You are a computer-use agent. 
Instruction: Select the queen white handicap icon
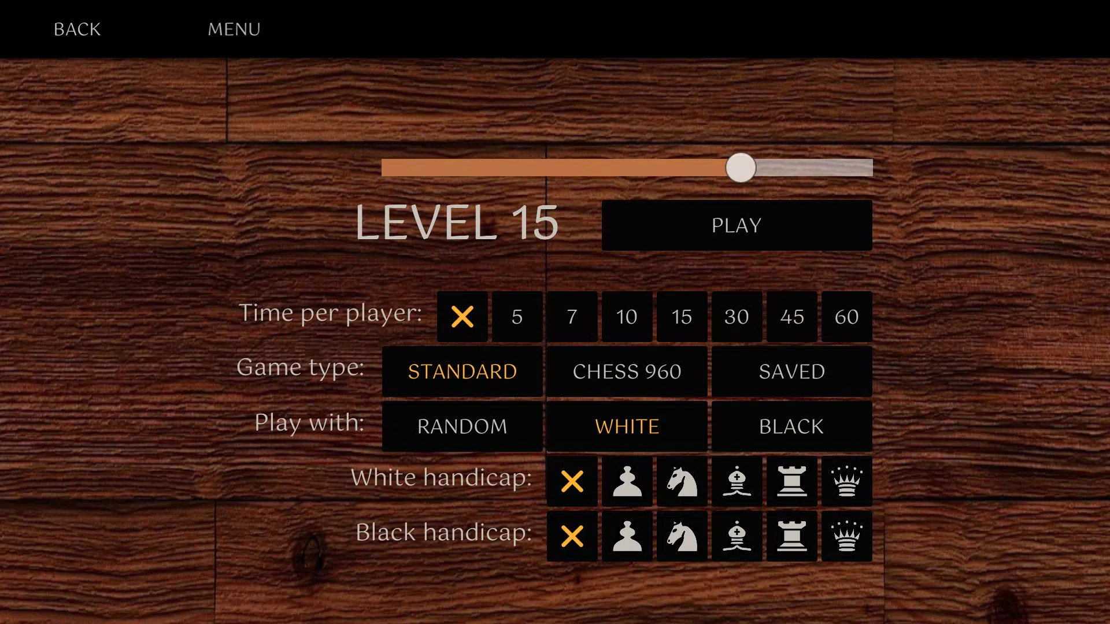[x=846, y=481]
